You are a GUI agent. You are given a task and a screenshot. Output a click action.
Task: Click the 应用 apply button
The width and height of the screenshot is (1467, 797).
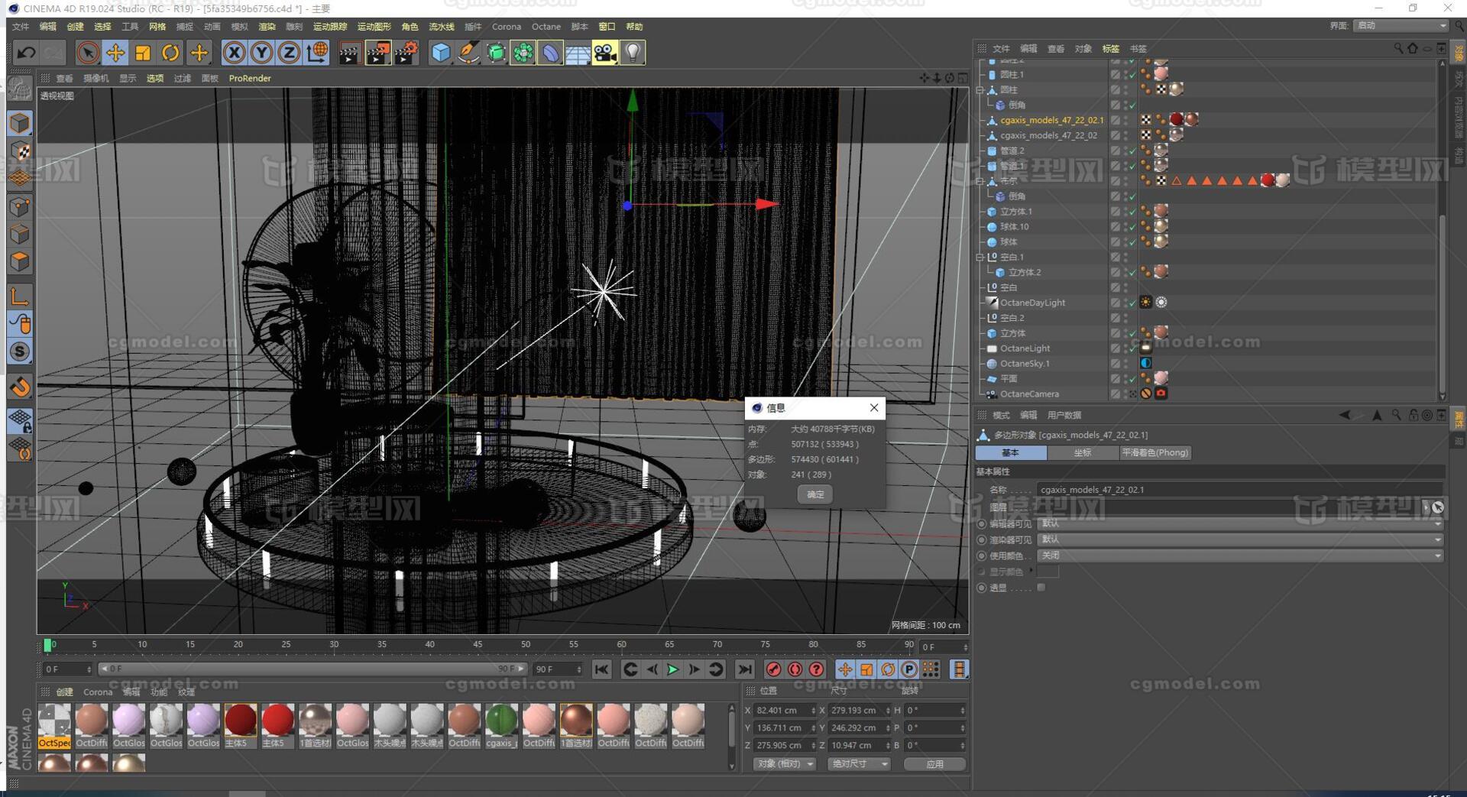[x=934, y=763]
